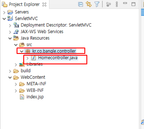This screenshot has height=129, width=144.
Task: Expand the Libraries node
Action: tap(16, 65)
